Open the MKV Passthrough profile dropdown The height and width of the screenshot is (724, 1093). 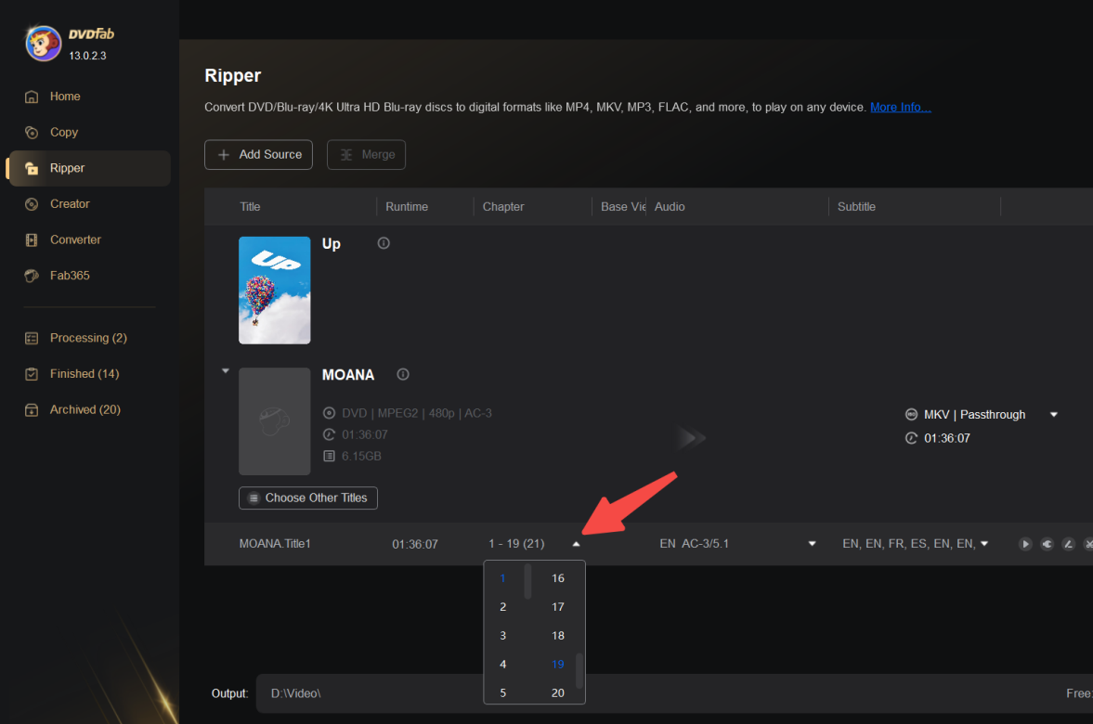coord(1054,415)
